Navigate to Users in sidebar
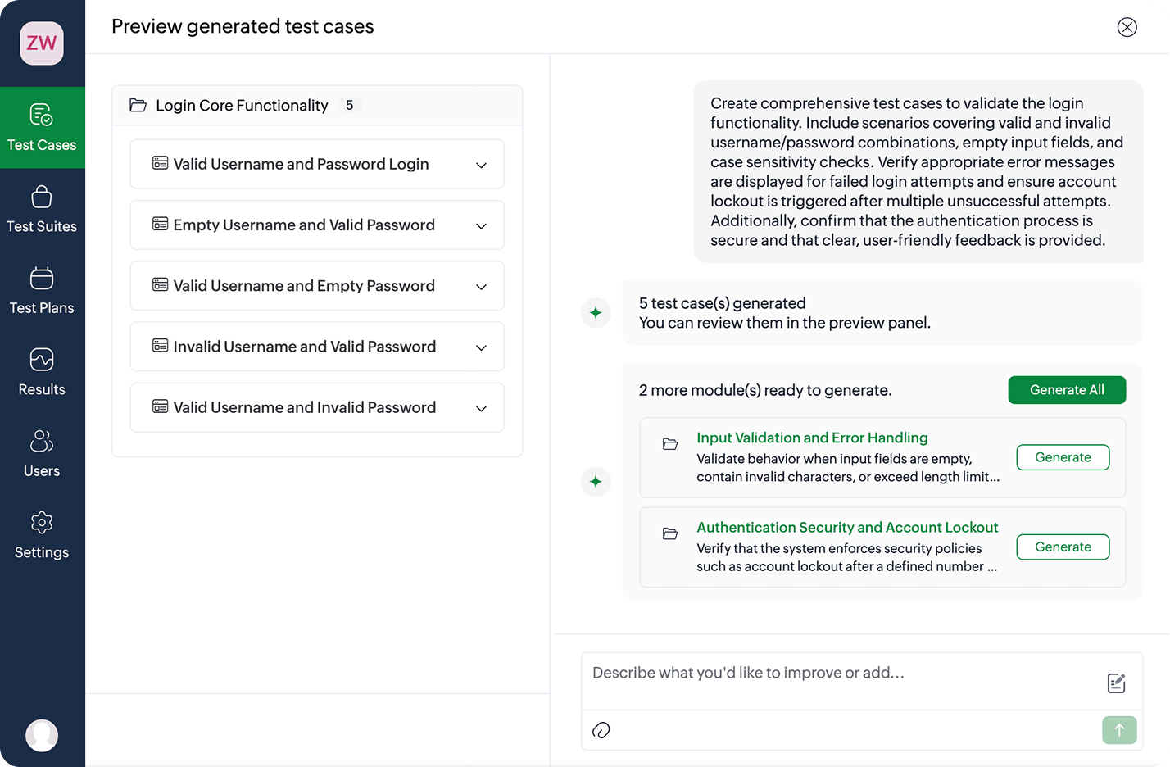This screenshot has width=1170, height=767. pyautogui.click(x=42, y=454)
